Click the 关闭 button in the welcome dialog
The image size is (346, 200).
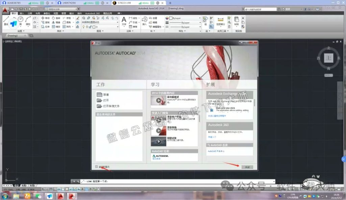click(x=247, y=167)
